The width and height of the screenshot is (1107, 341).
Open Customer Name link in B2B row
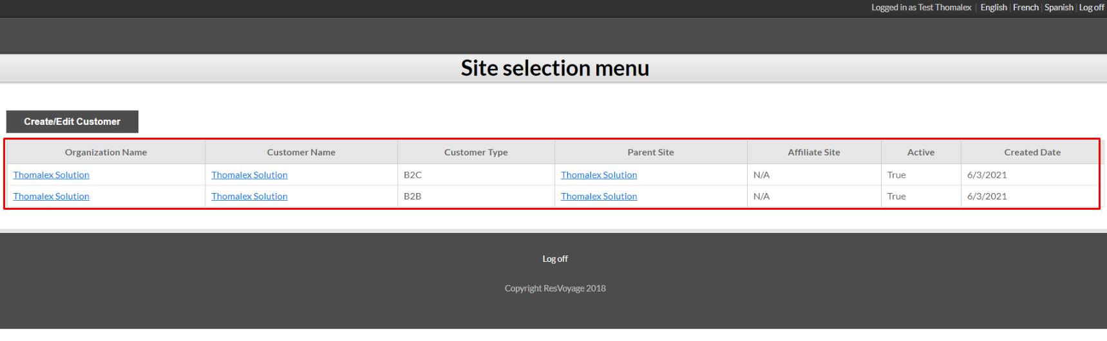coord(249,196)
